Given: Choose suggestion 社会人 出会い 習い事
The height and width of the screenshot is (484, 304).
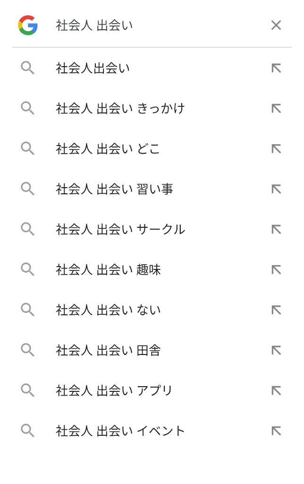Looking at the screenshot, I should pos(152,189).
